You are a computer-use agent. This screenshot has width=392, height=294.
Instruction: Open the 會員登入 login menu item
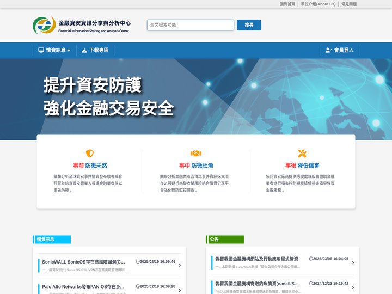point(340,50)
